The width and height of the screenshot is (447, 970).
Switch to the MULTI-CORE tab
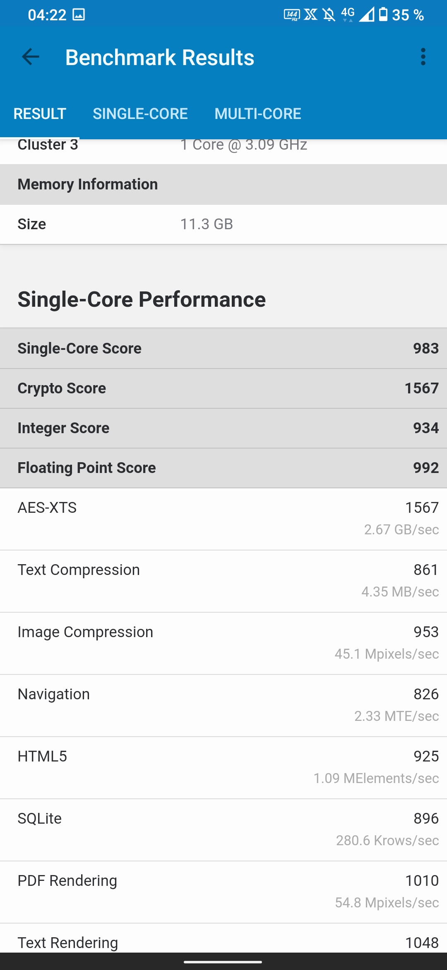(x=257, y=114)
